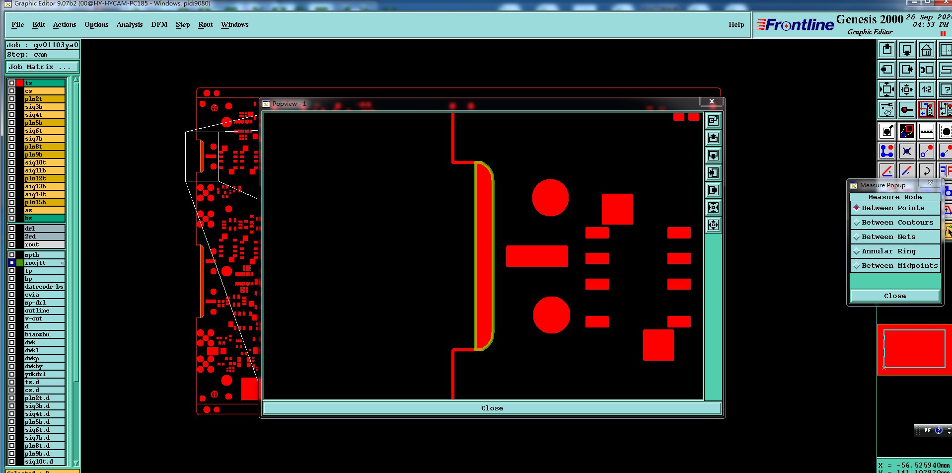The width and height of the screenshot is (952, 473).
Task: Click the Job Matrix button
Action: click(x=42, y=67)
